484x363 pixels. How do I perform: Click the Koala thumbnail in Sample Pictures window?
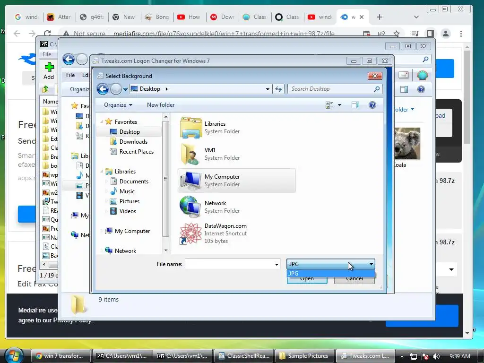[407, 144]
